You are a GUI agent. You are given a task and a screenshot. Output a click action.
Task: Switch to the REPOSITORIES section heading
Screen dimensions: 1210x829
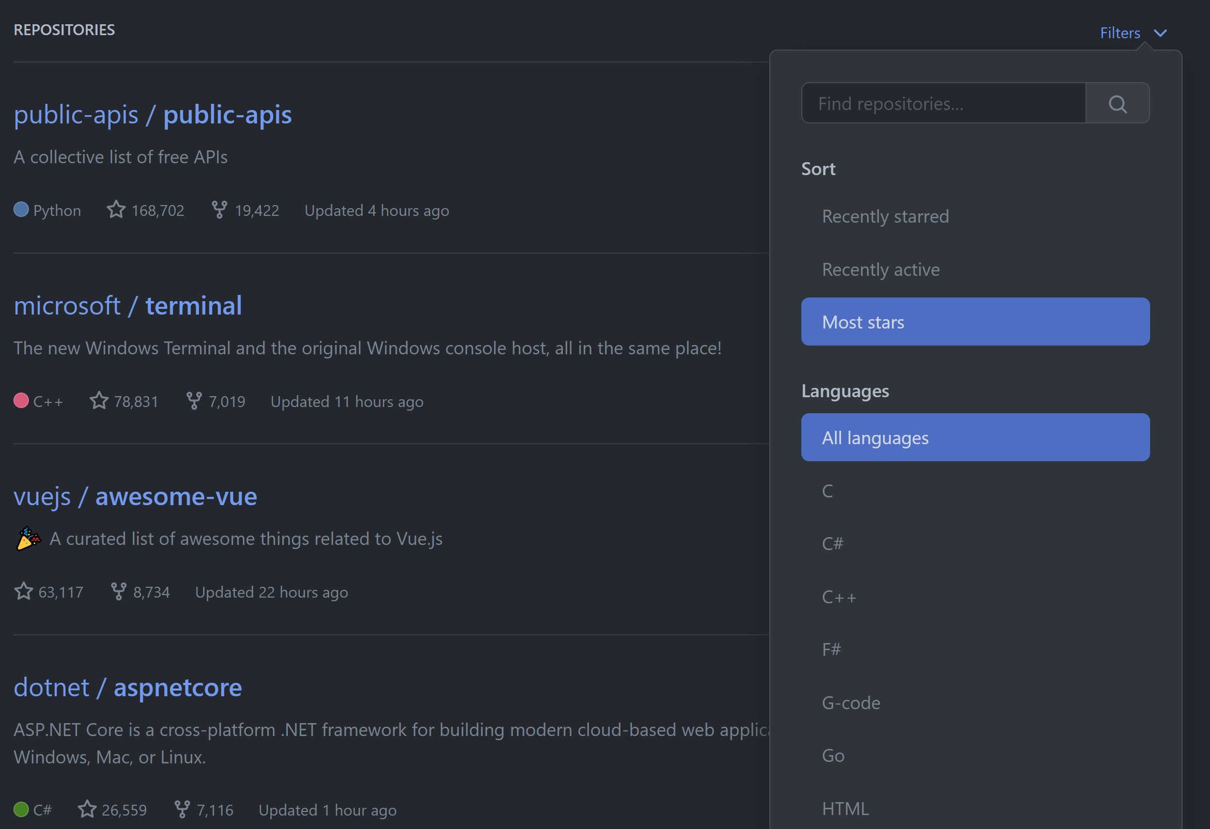64,29
